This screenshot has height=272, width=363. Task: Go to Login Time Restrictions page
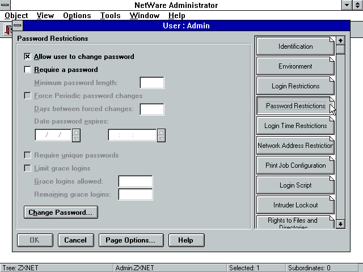pos(296,126)
